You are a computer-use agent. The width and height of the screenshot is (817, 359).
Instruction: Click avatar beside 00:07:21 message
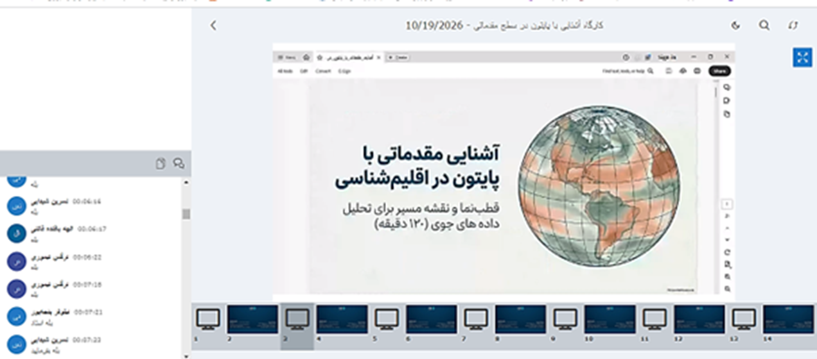tap(16, 317)
